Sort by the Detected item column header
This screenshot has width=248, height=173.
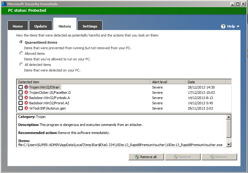[x=83, y=82]
